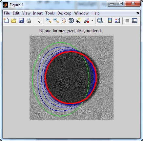Screen dimensions: 143x141
Task: Open the Tools menu
Action: (x=50, y=13)
